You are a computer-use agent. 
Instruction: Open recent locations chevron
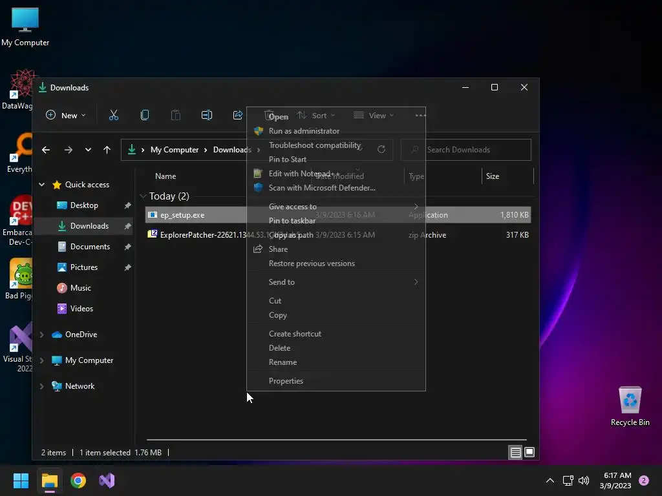pos(88,150)
